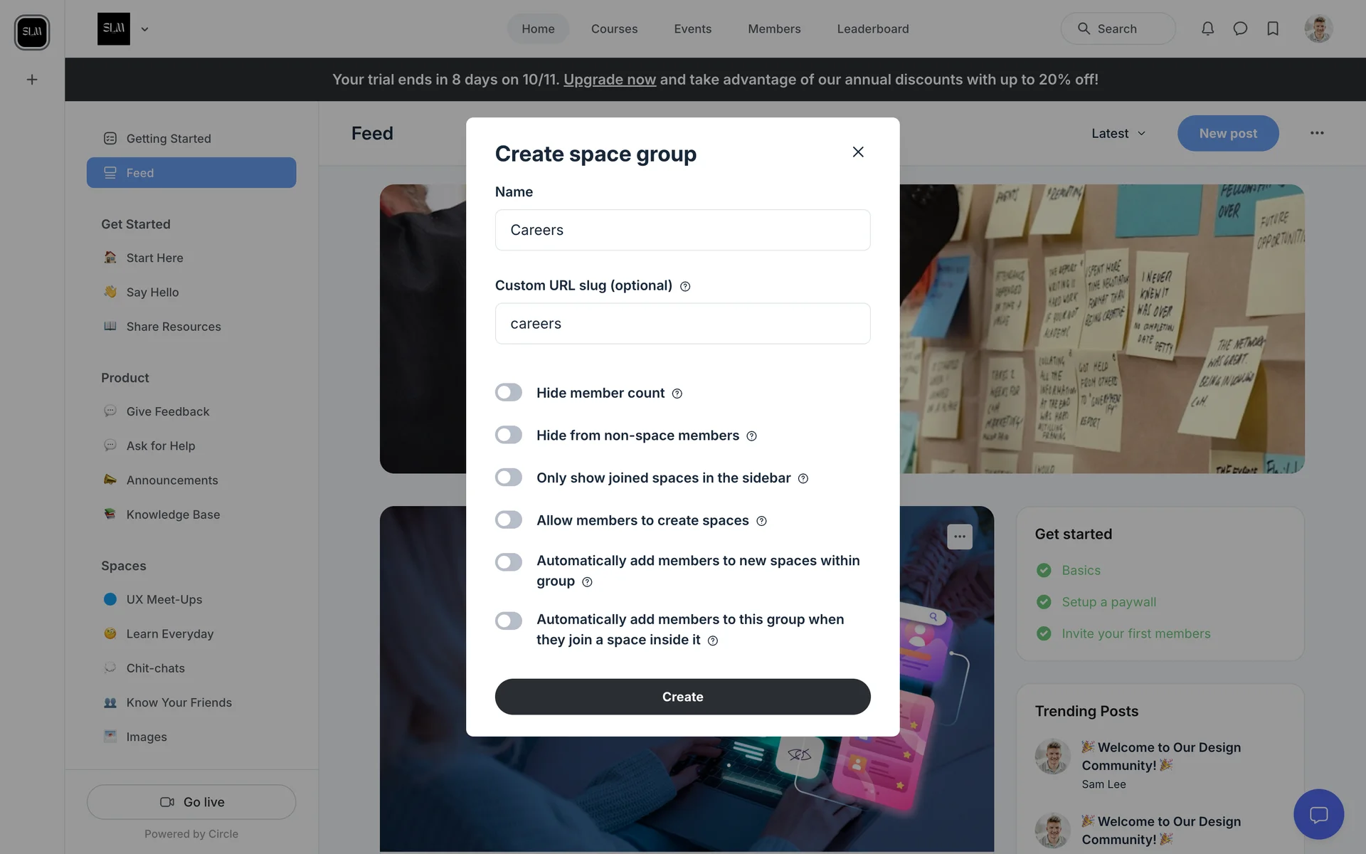Screen dimensions: 1366x854
Task: Enable Hide member count toggle
Action: pyautogui.click(x=509, y=393)
